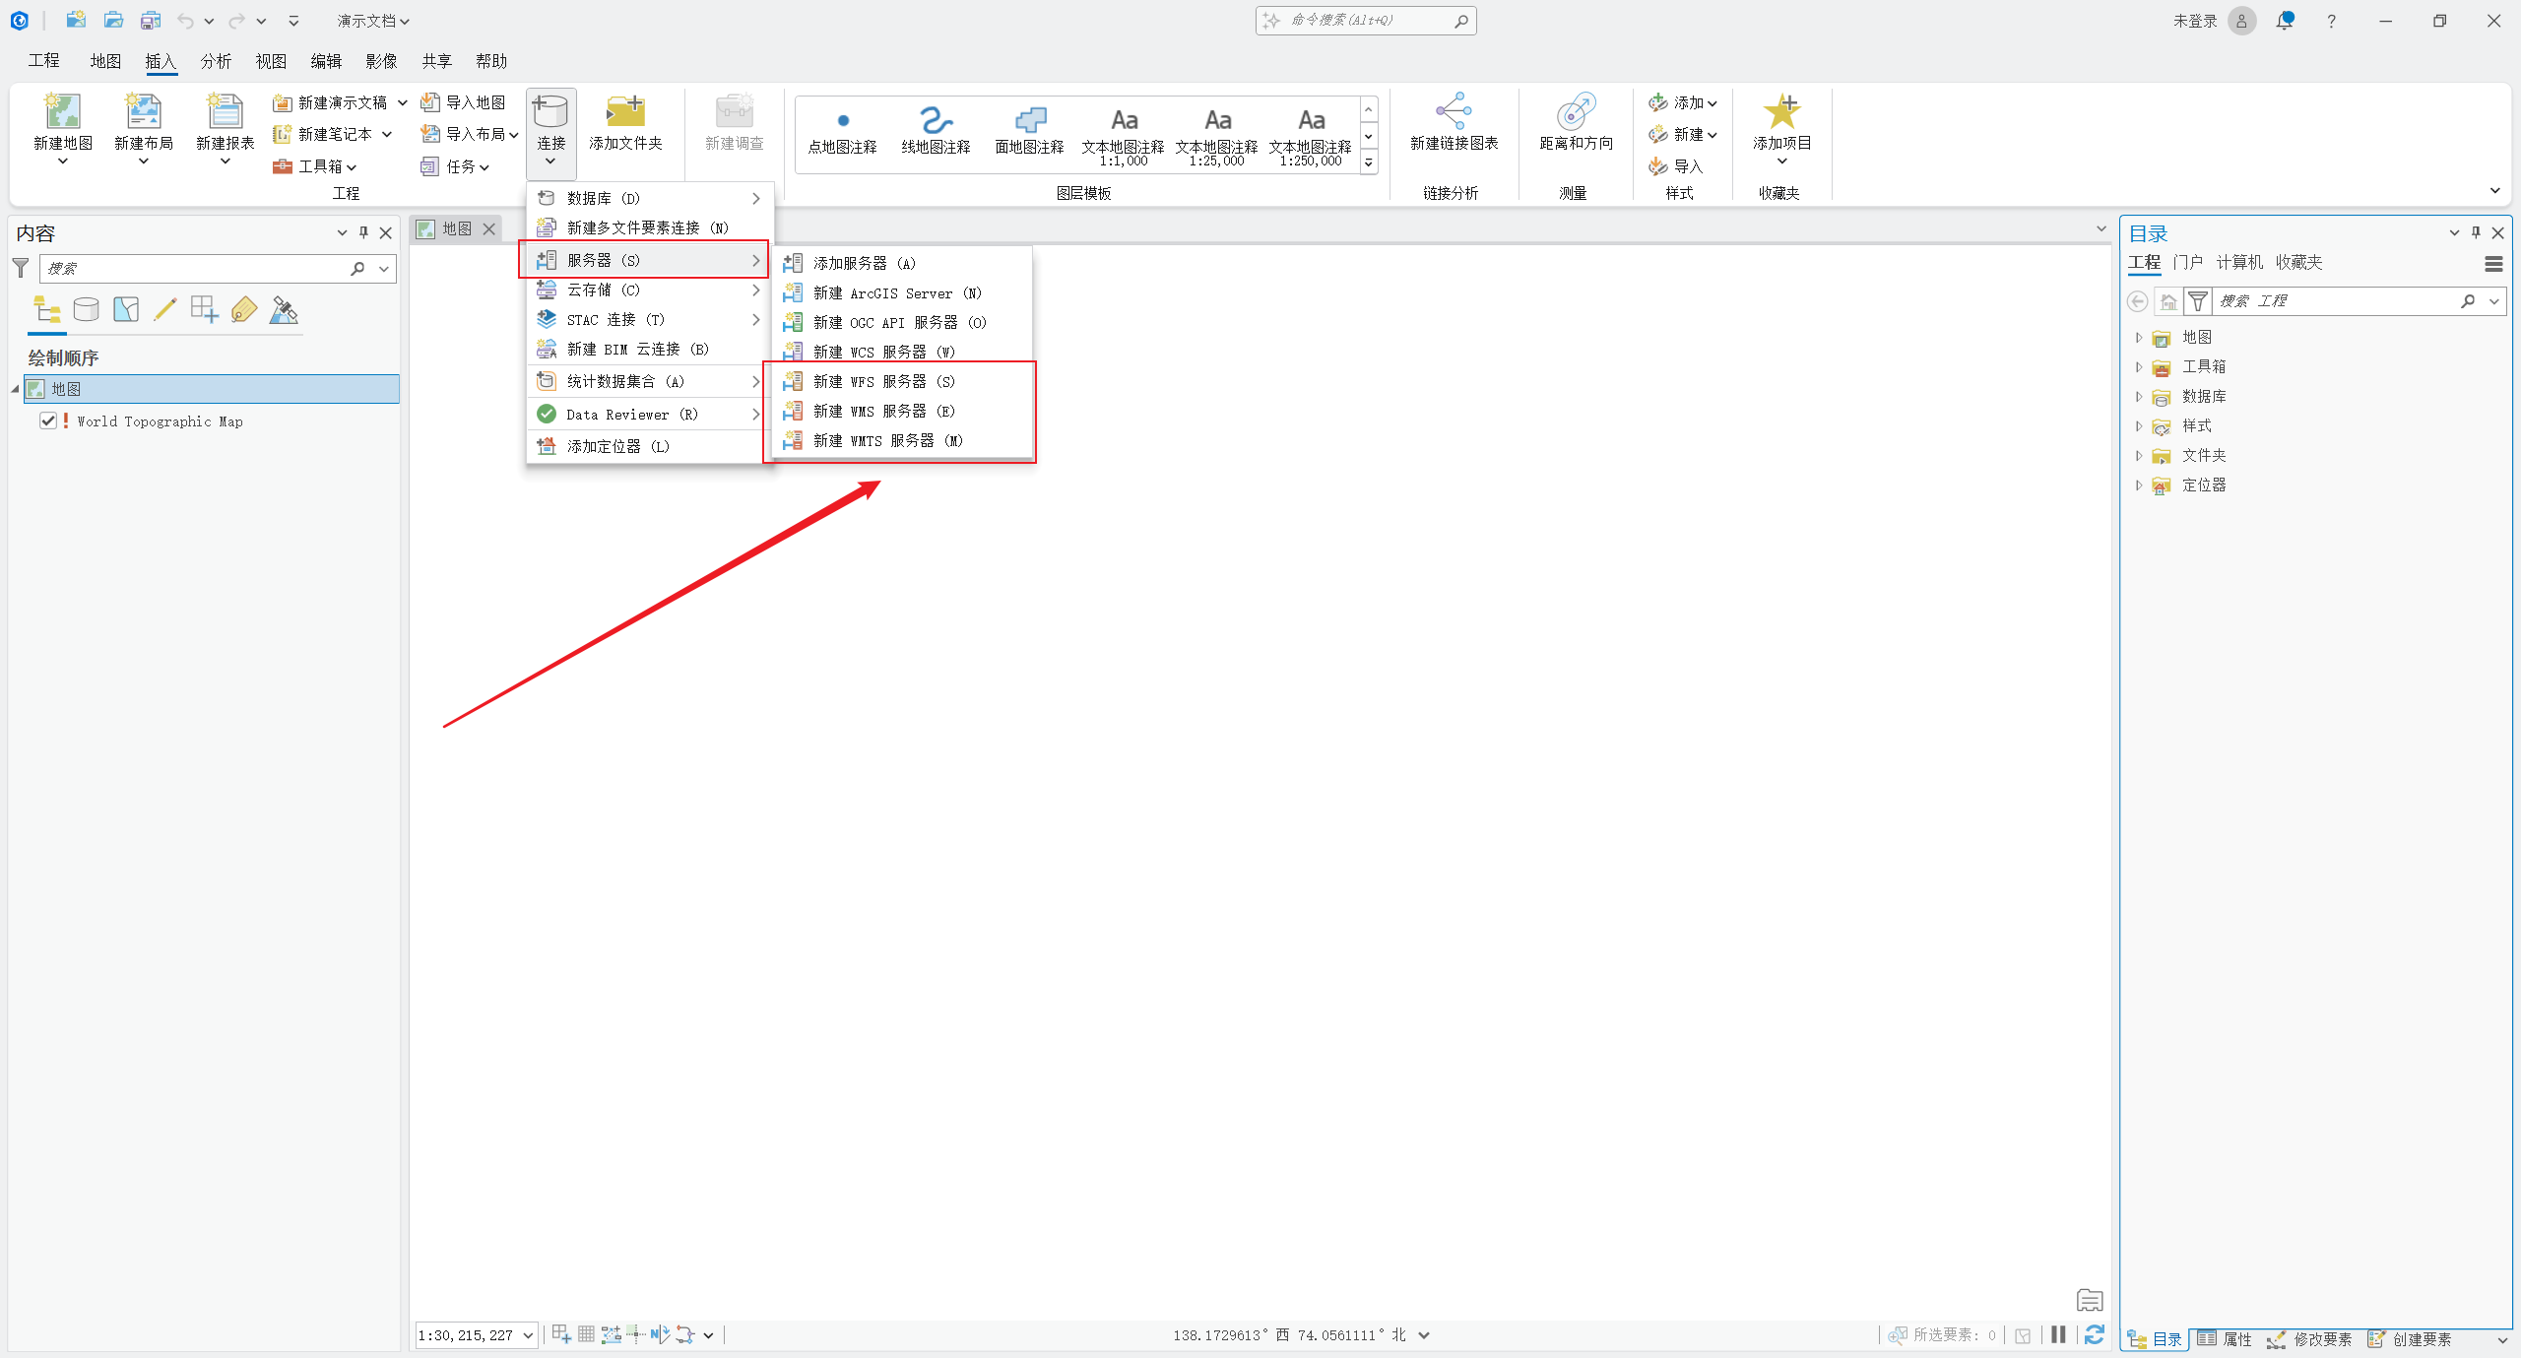Toggle auto-hide pin on Contents pane

click(363, 232)
